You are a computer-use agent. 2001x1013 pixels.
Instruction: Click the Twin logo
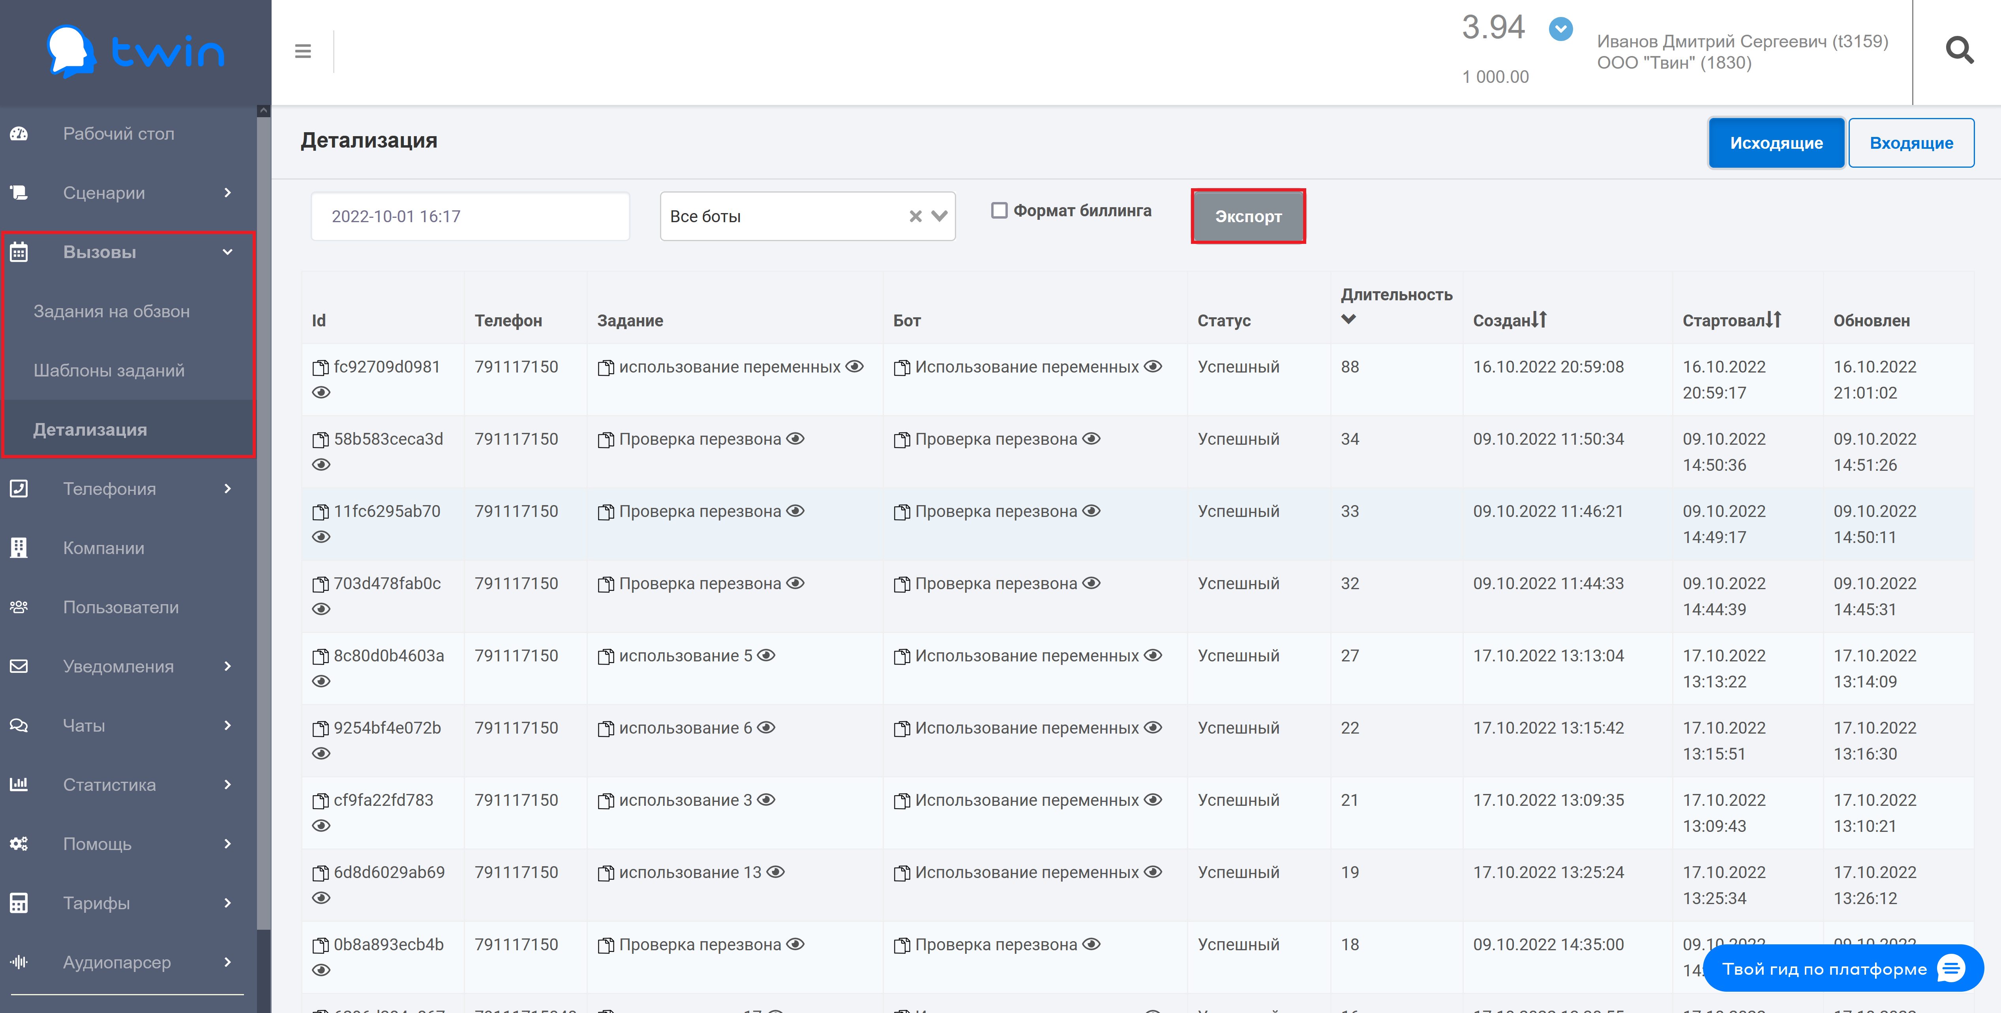click(136, 51)
